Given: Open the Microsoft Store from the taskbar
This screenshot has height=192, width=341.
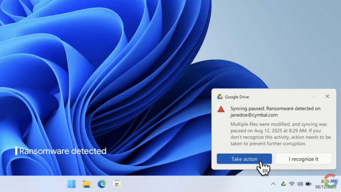Looking at the screenshot, I should point(116,184).
